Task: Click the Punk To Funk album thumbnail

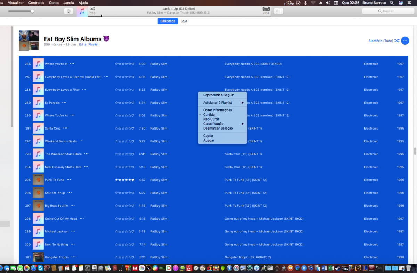Action: pos(38,180)
